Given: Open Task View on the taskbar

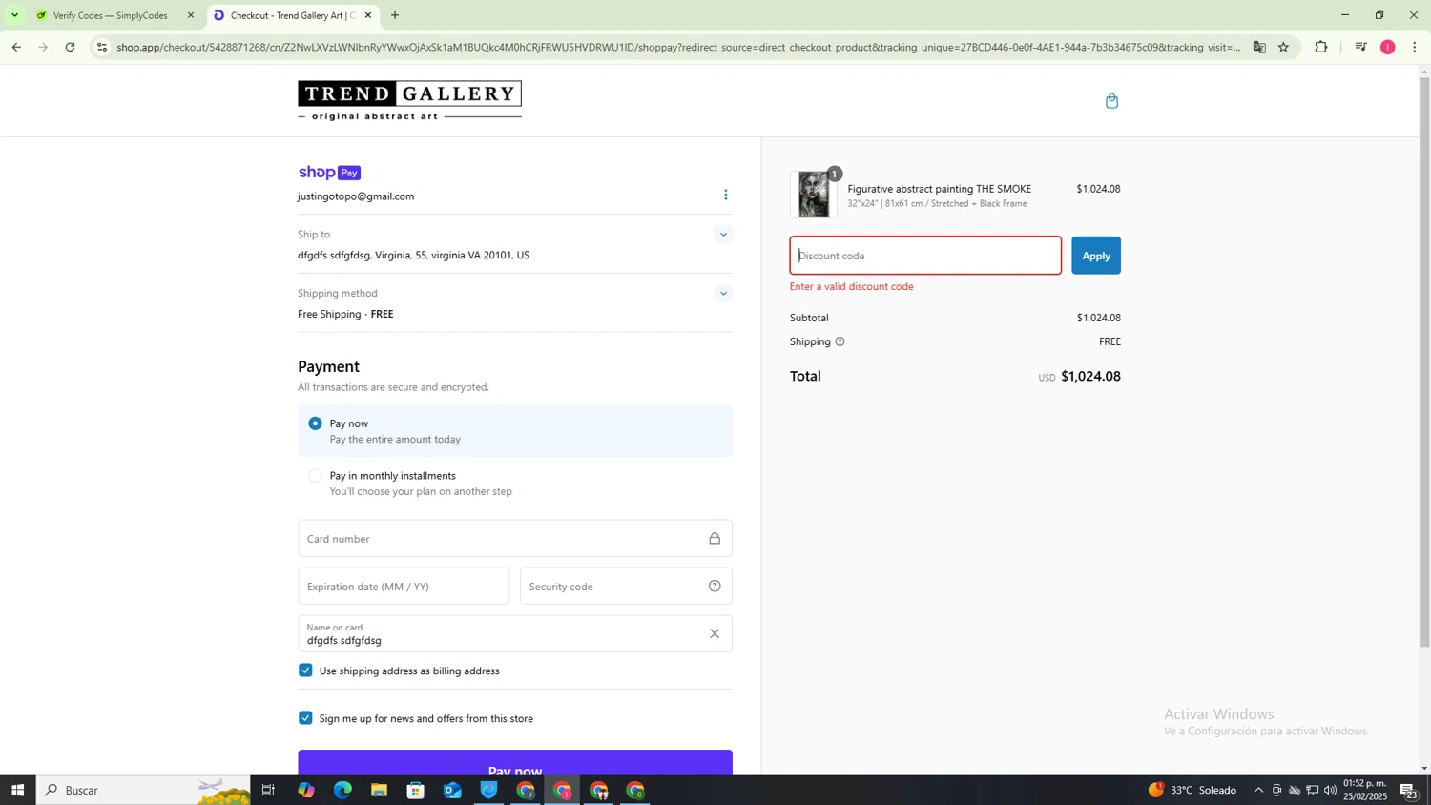Looking at the screenshot, I should click(x=268, y=791).
